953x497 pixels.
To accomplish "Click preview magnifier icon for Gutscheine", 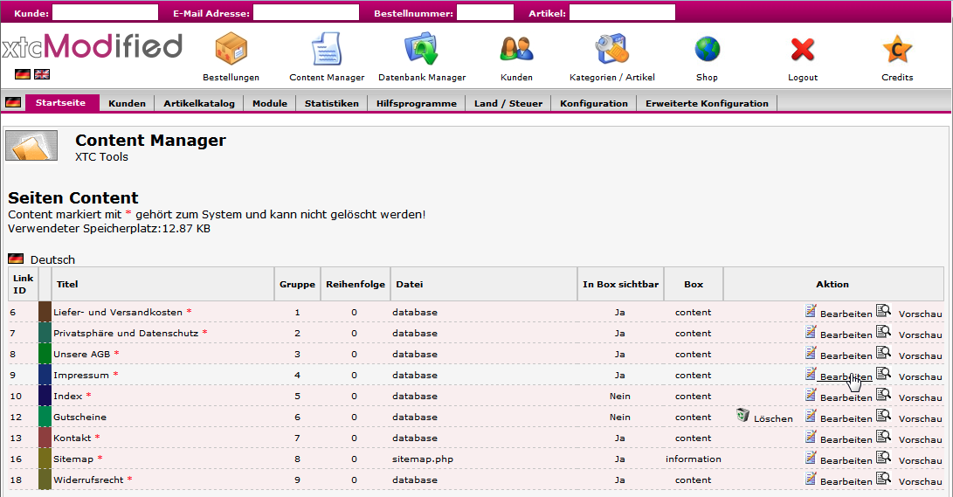I will (x=883, y=415).
